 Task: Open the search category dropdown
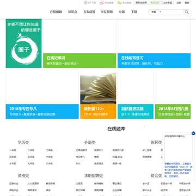[156, 12]
